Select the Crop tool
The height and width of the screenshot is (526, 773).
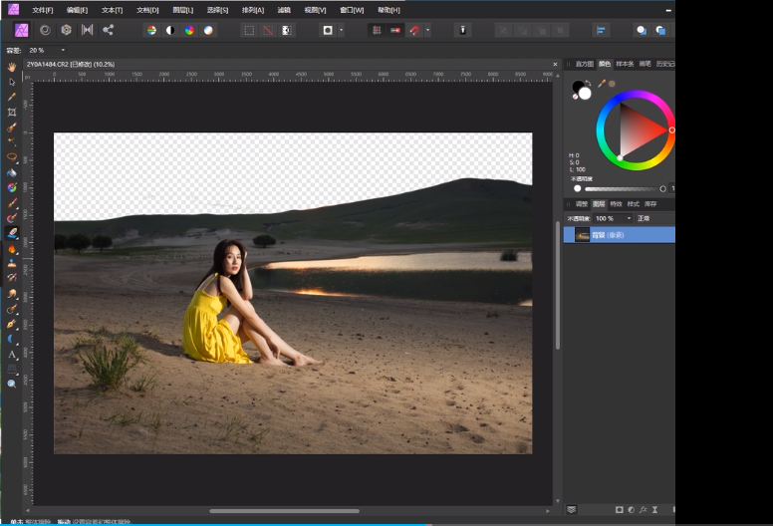(x=12, y=112)
